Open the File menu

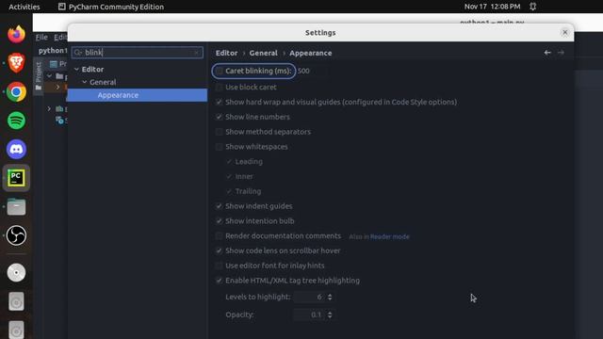click(41, 38)
